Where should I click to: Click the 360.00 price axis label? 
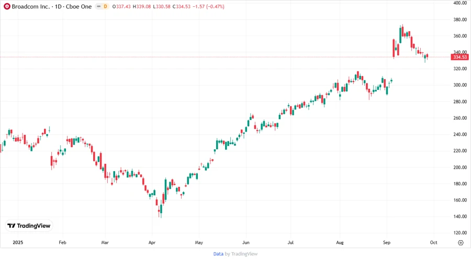pyautogui.click(x=460, y=36)
